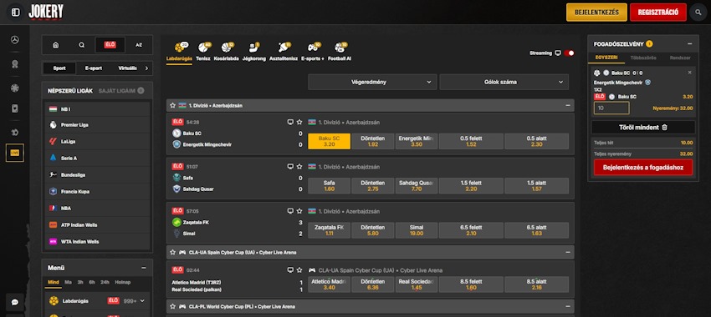The image size is (711, 317).
Task: Collapse the CLA-UA Spain Cyber Cup section
Action: point(568,252)
